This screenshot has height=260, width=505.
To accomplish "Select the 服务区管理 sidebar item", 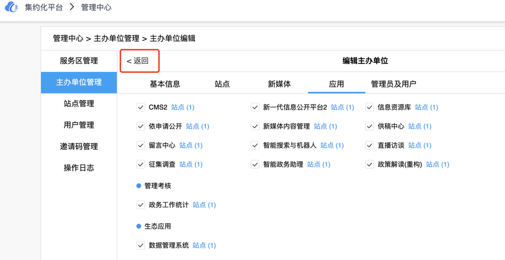I will (79, 61).
